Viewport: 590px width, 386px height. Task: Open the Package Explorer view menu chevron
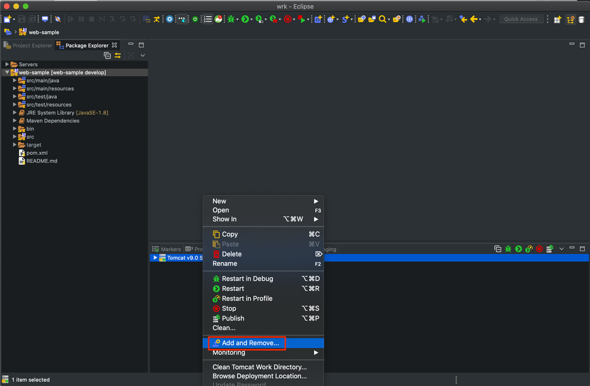(143, 56)
